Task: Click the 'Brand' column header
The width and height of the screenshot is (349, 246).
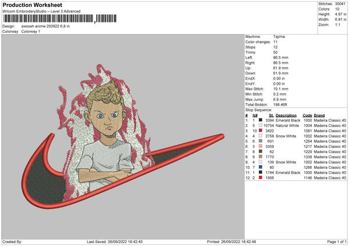Action: pos(319,115)
